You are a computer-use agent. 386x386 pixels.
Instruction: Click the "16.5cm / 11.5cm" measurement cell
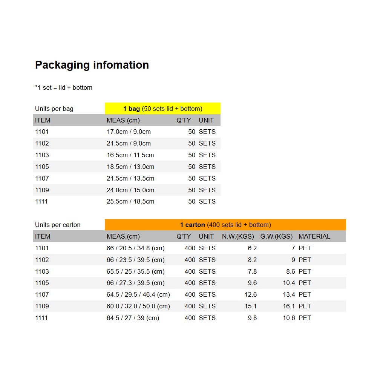130,155
